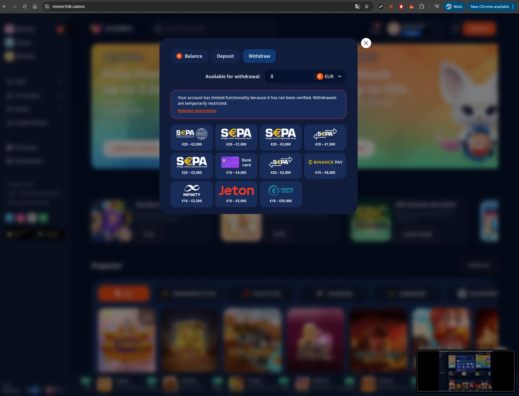
Task: Select the Withdraw tab
Action: coord(259,56)
